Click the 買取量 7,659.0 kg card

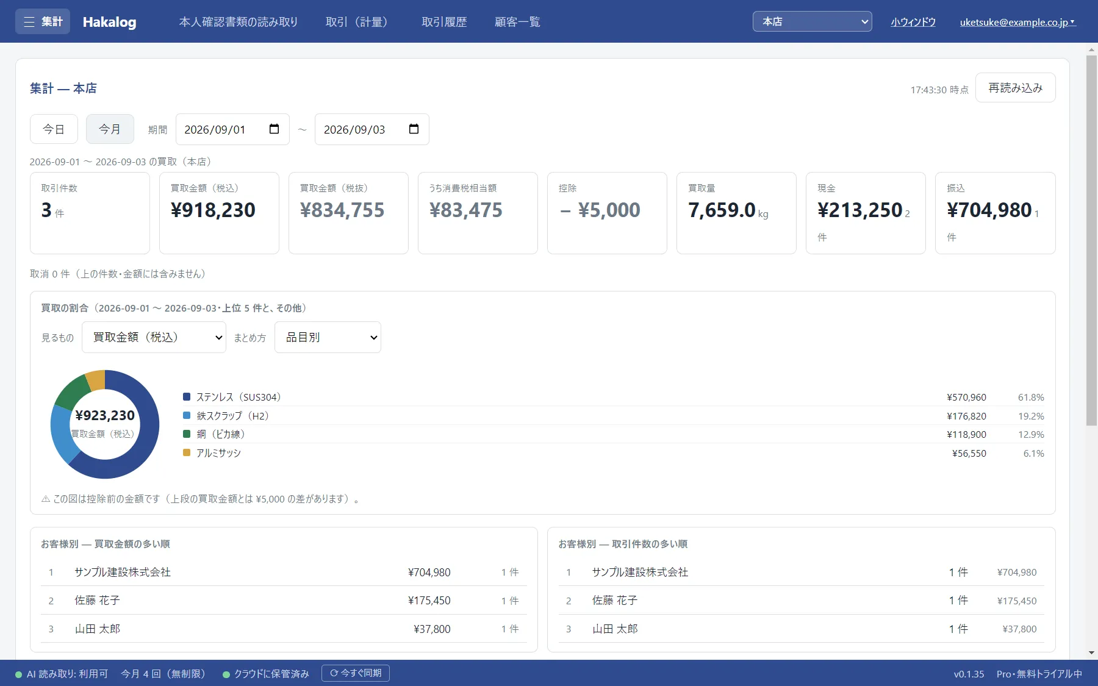[x=736, y=213]
